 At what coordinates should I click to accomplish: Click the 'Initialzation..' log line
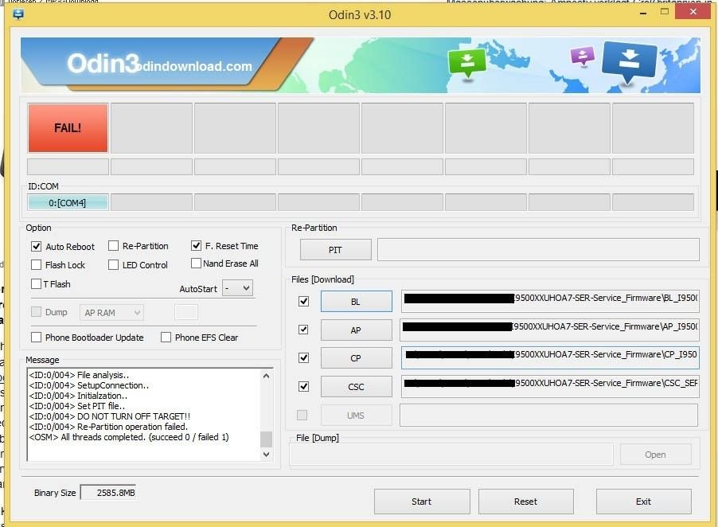pyautogui.click(x=78, y=396)
